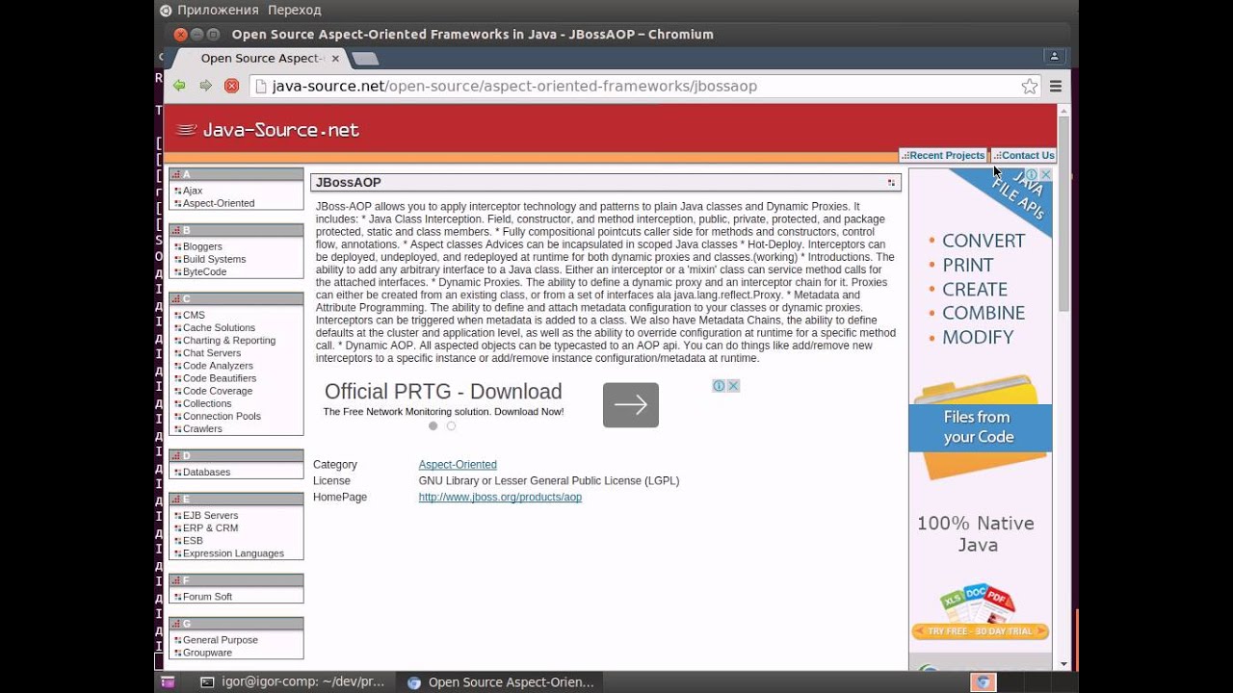Close the Java File APIs side ad
This screenshot has width=1233, height=693.
point(1045,175)
